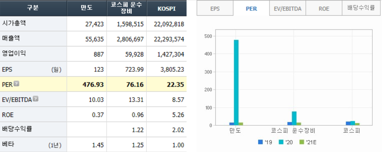Viewport: 382px width, 152px height.
Task: Click 만도 ROE value 0.37
Action: (x=98, y=115)
